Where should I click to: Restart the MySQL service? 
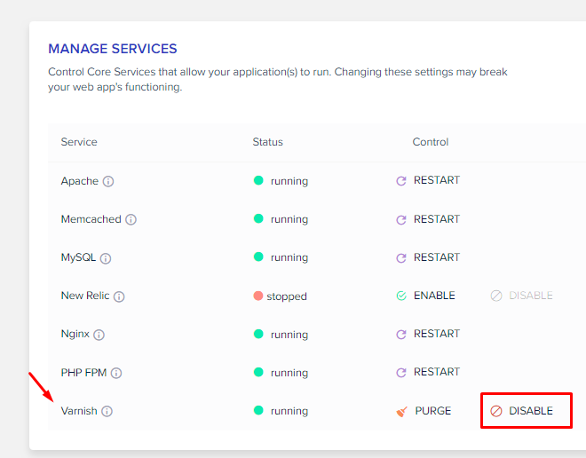click(428, 257)
